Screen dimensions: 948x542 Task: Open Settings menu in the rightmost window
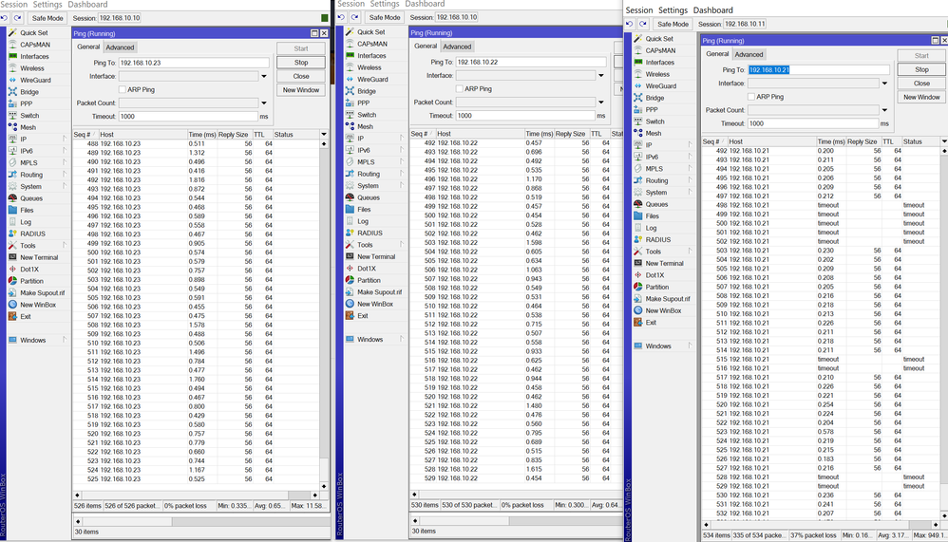(x=674, y=10)
